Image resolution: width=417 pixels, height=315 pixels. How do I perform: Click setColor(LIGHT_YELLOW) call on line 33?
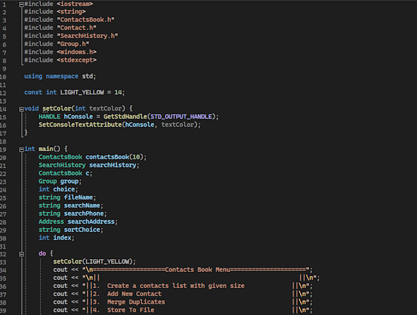[94, 262]
